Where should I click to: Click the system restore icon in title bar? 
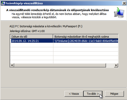tap(3, 3)
